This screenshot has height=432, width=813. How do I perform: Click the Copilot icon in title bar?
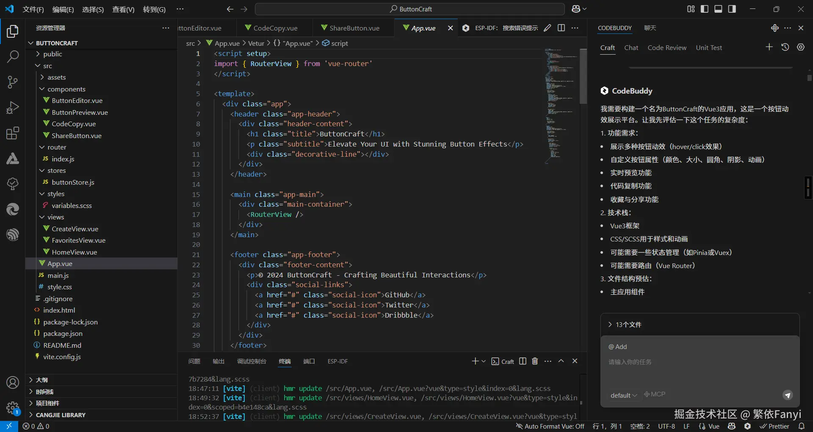pos(576,9)
